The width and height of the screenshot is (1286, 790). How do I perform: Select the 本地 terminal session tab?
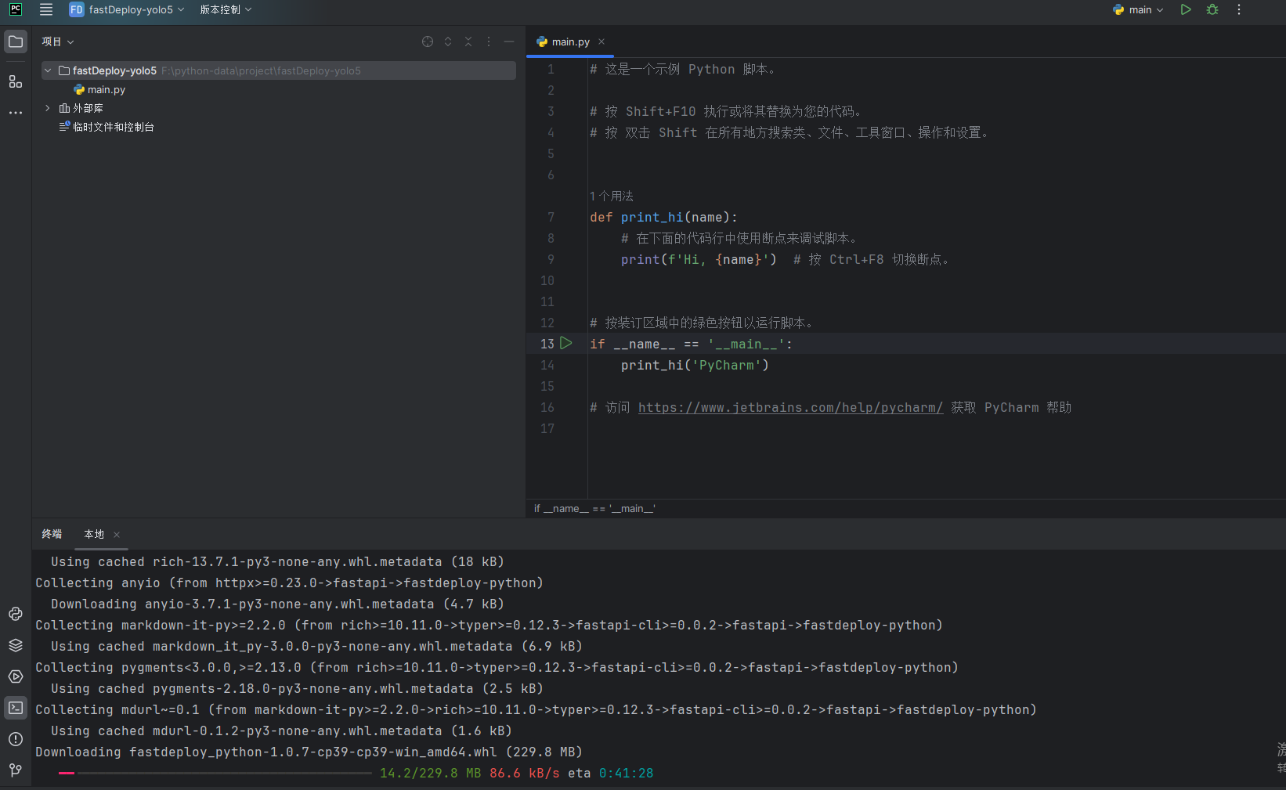point(94,534)
